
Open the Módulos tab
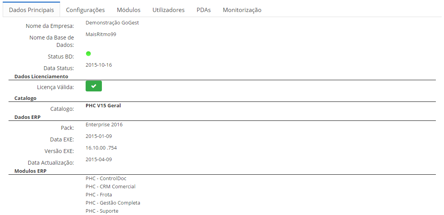[x=129, y=10]
